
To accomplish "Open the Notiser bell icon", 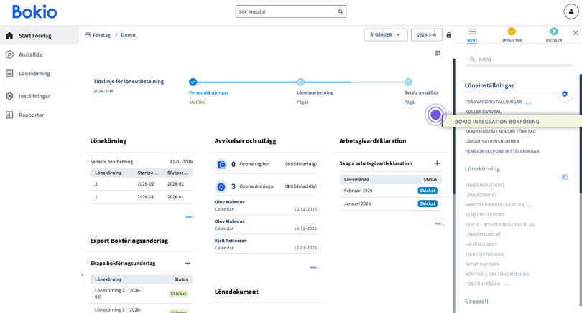I will coord(553,32).
